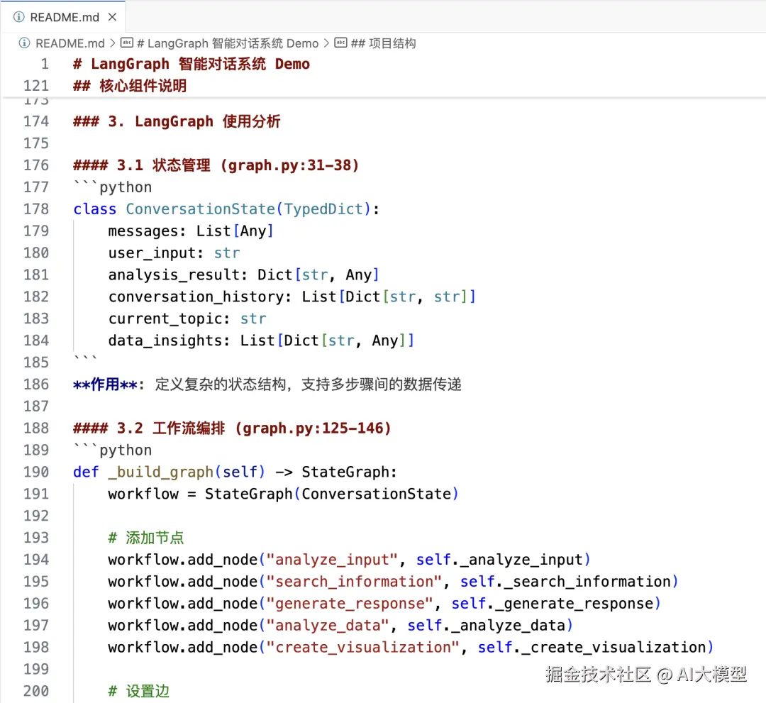Image resolution: width=766 pixels, height=703 pixels.
Task: Click the info icon on README.md tab
Action: tap(18, 17)
